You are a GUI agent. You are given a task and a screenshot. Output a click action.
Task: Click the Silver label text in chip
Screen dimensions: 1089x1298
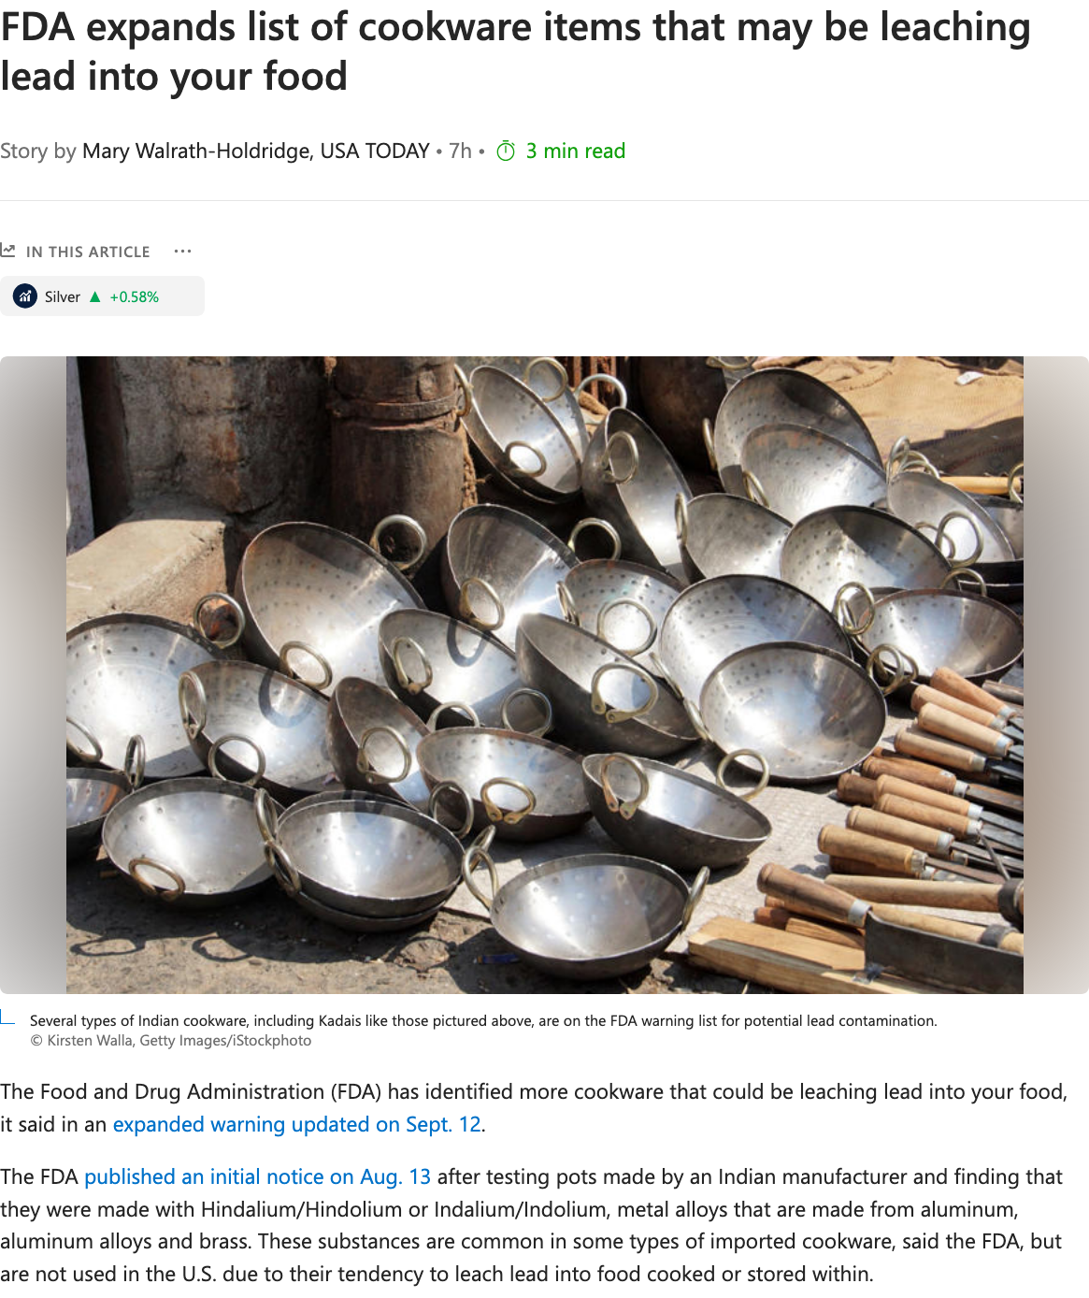(63, 297)
